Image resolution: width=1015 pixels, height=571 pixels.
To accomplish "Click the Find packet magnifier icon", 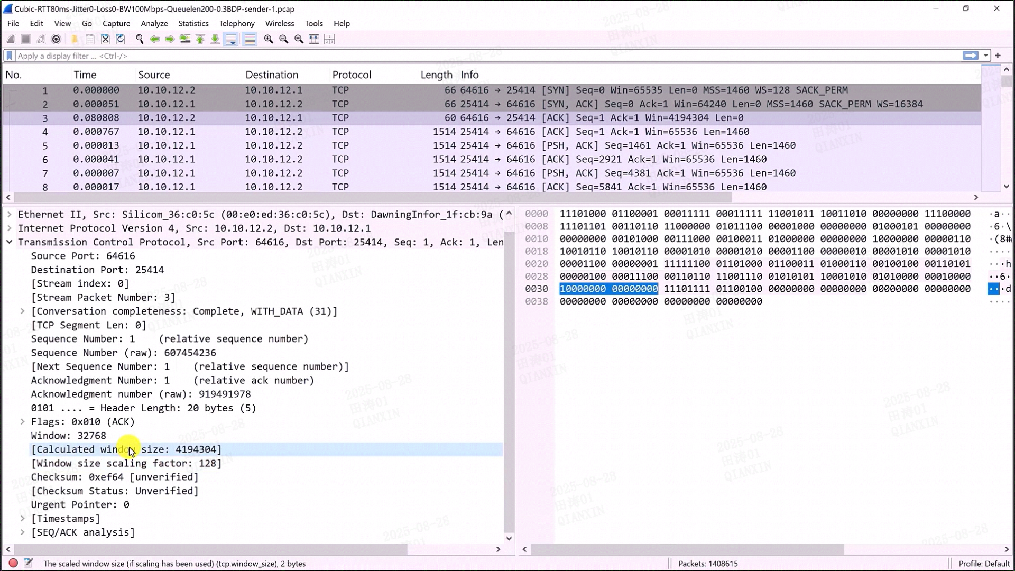I will [x=140, y=39].
